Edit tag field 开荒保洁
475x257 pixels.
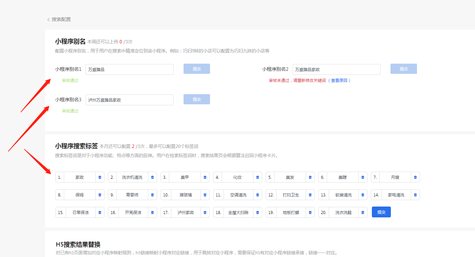pyautogui.click(x=133, y=212)
